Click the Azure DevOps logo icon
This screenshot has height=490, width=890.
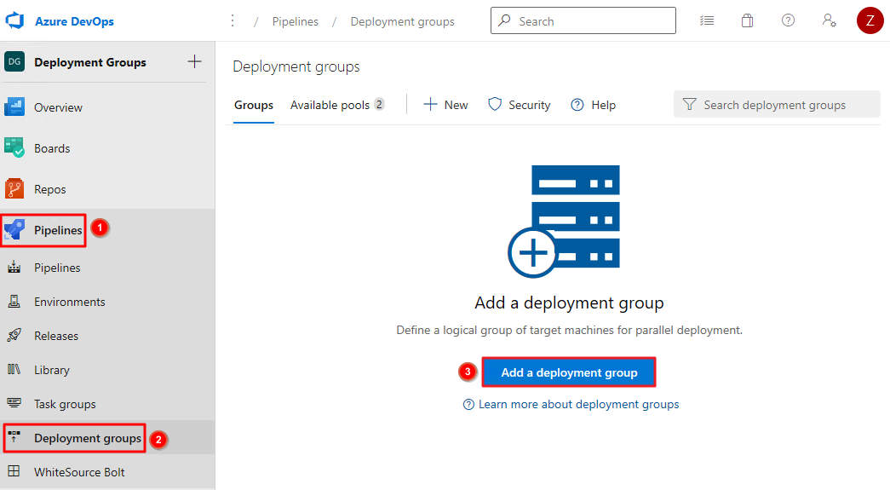[14, 21]
